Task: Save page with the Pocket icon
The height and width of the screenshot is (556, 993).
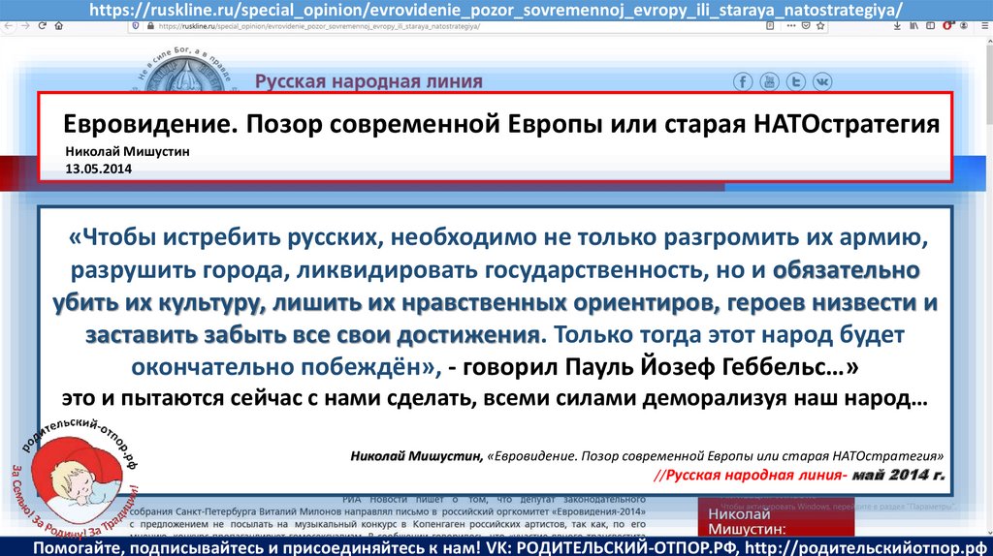Action: point(806,26)
